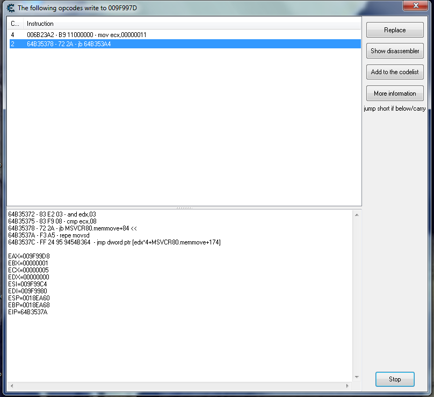The height and width of the screenshot is (397, 434).
Task: Sort by the Instruction column header
Action: (40, 24)
